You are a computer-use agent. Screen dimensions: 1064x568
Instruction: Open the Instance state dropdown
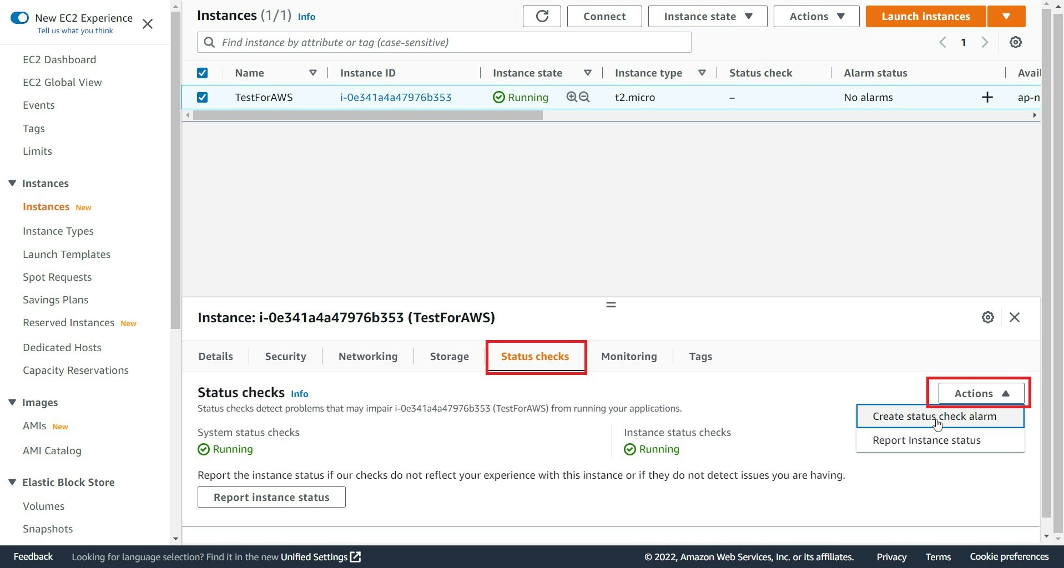[x=707, y=16]
